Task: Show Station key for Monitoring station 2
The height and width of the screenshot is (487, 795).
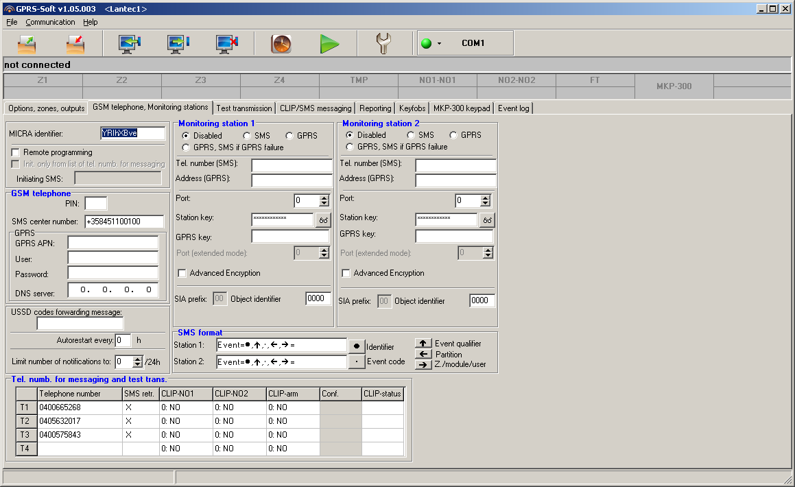Action: point(487,220)
